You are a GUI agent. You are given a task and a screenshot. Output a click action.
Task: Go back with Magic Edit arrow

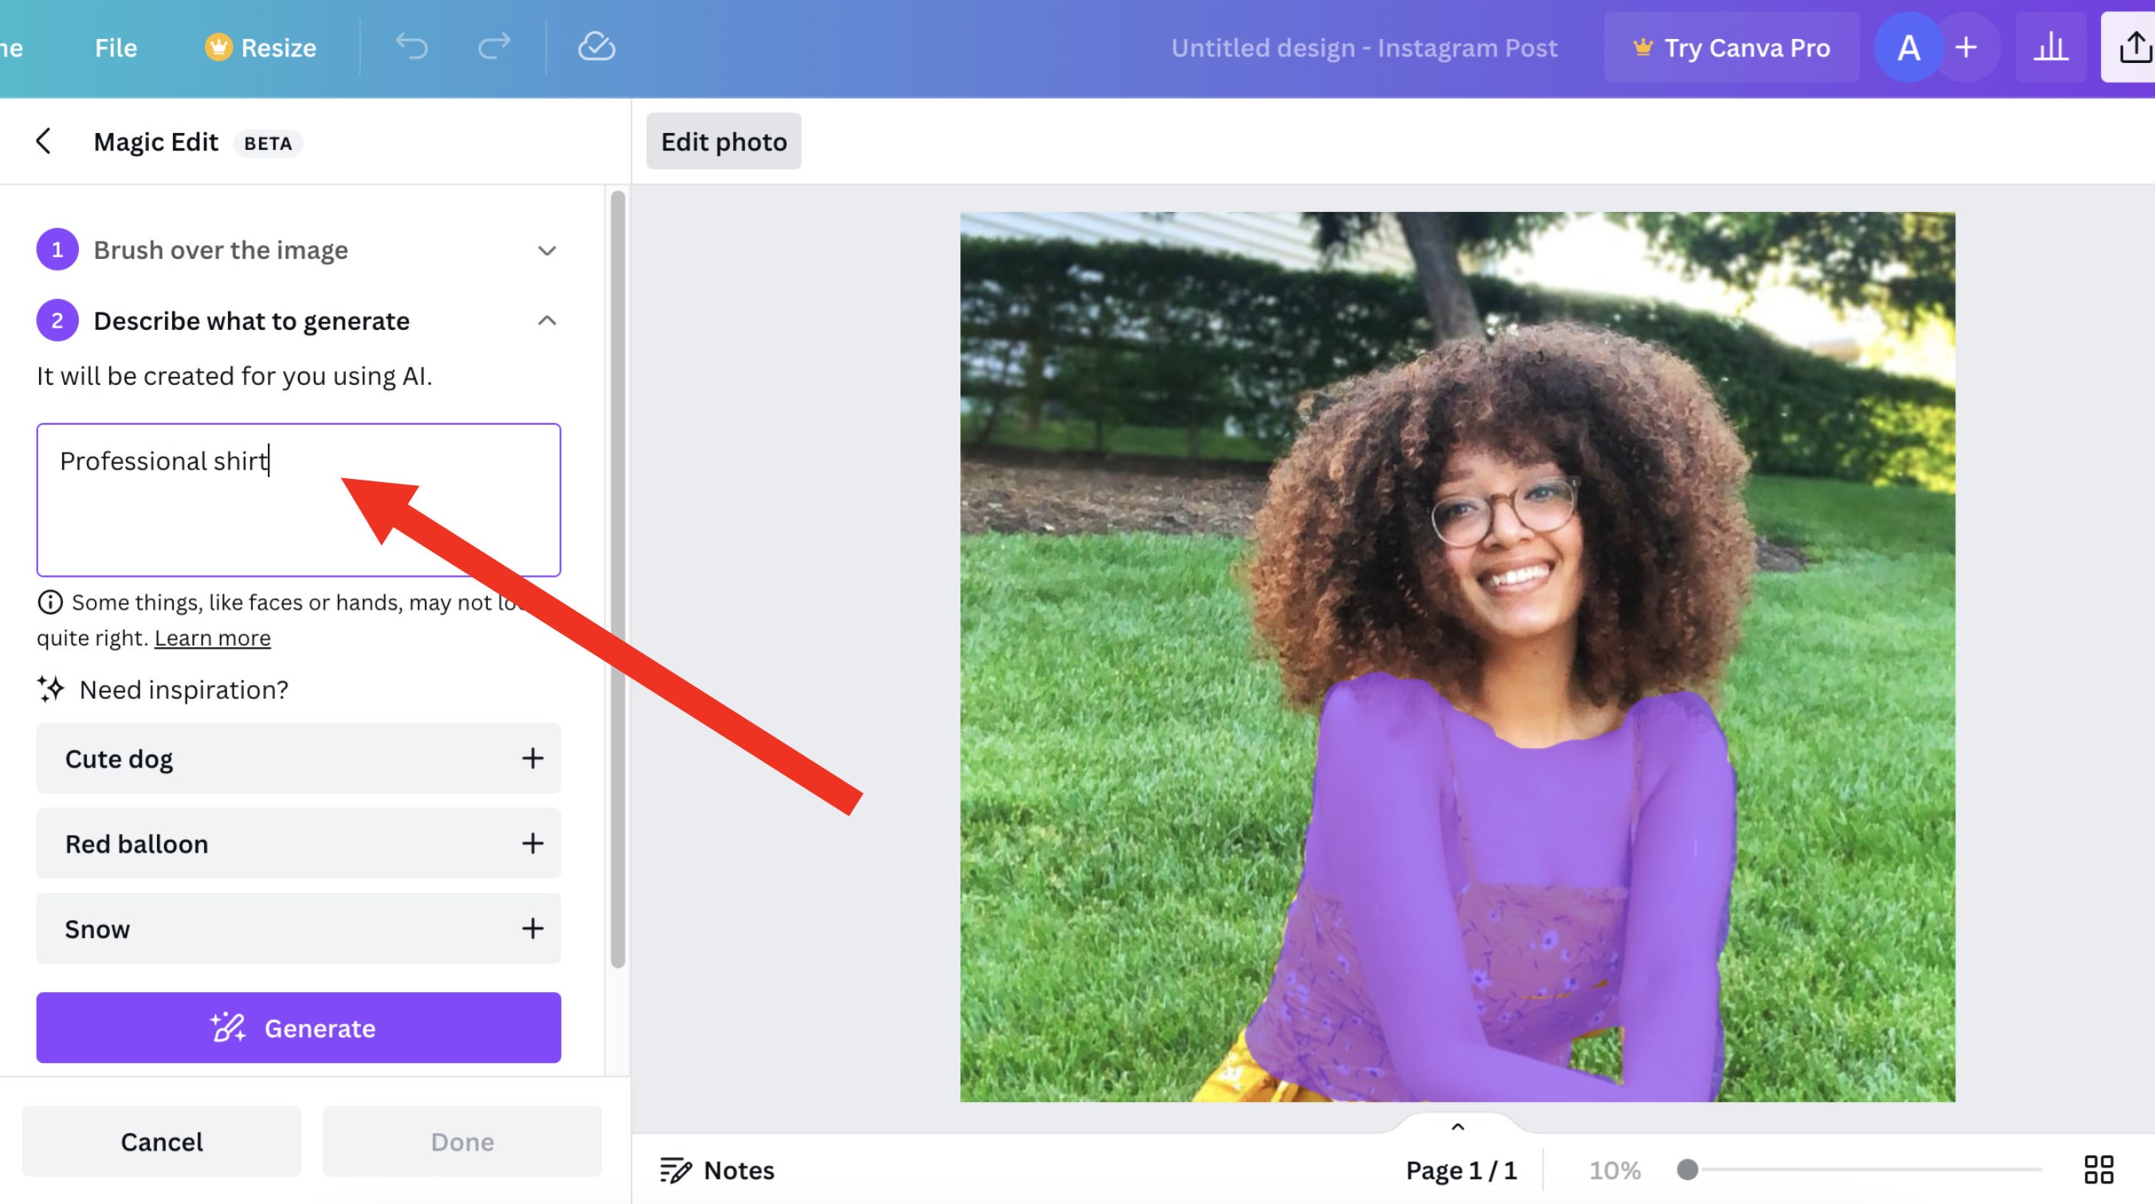(x=45, y=141)
